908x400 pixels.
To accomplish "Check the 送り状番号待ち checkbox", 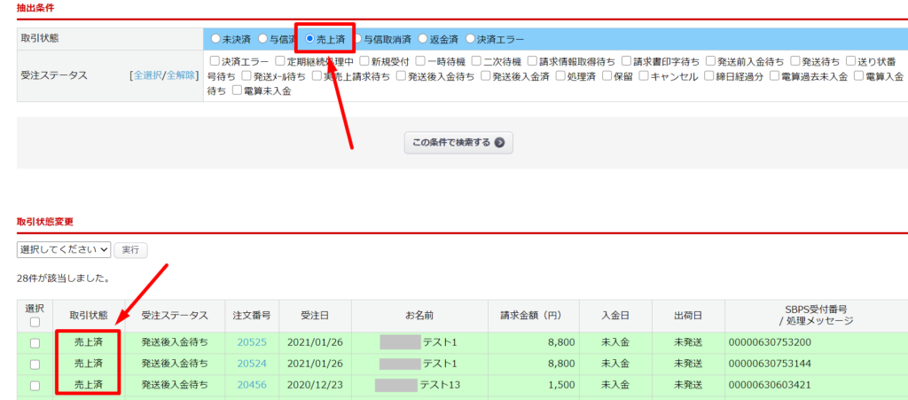I will point(851,60).
